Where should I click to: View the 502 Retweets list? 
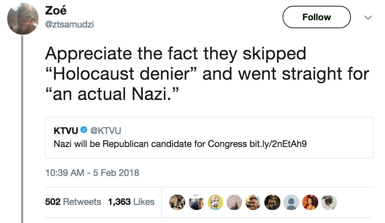tap(73, 202)
